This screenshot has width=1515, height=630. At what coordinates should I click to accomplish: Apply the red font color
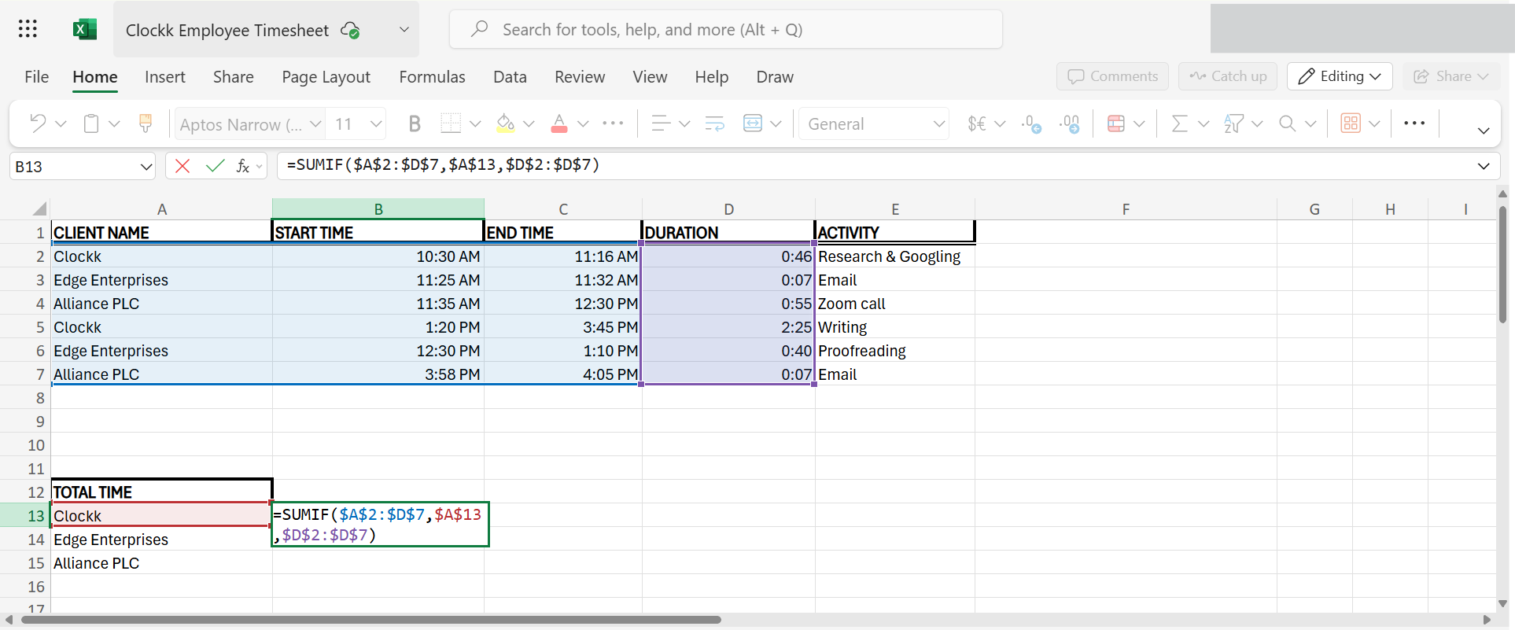(x=559, y=123)
